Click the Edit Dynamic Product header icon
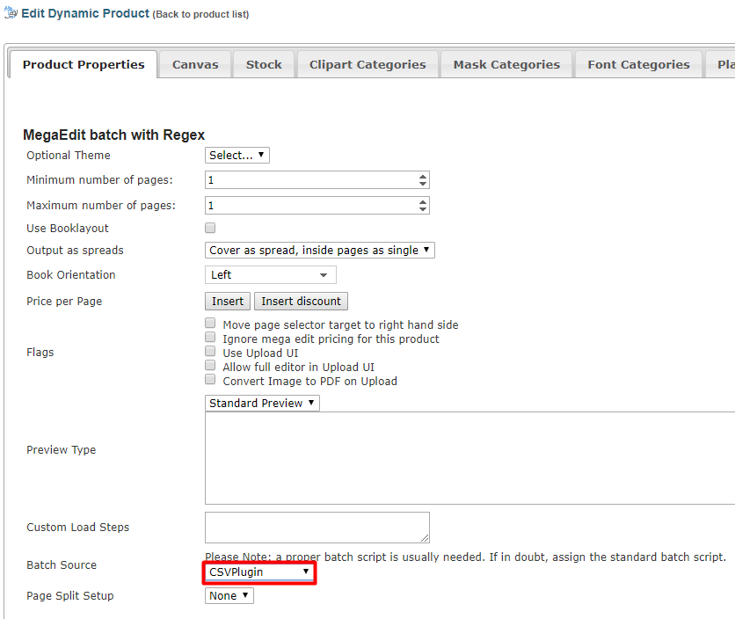This screenshot has height=619, width=735. coord(11,13)
